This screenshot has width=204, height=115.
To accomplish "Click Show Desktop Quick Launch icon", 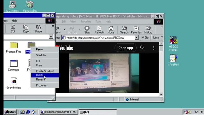I will pos(22,112).
